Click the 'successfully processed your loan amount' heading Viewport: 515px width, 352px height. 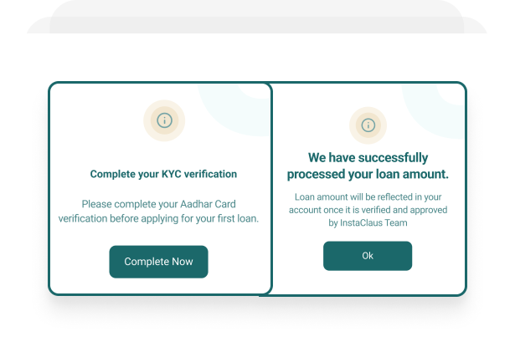(368, 166)
